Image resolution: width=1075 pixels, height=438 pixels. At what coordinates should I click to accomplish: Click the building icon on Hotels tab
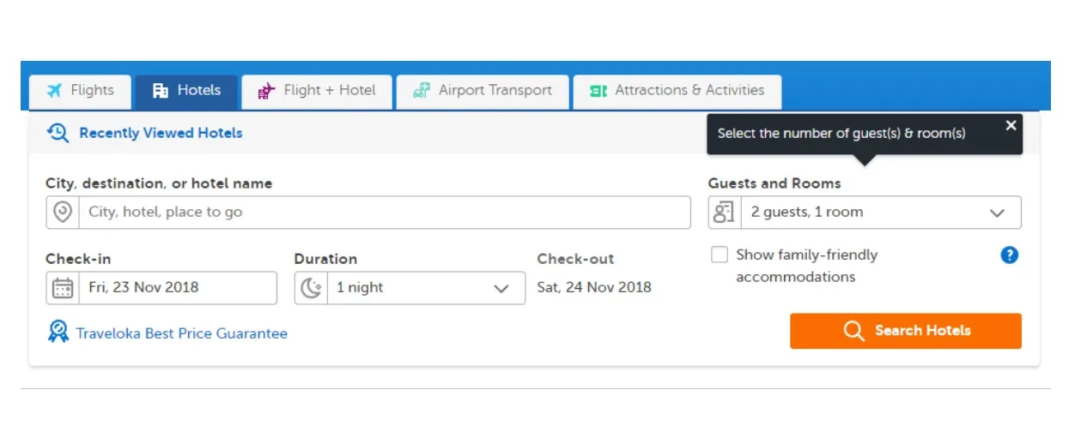pos(161,91)
